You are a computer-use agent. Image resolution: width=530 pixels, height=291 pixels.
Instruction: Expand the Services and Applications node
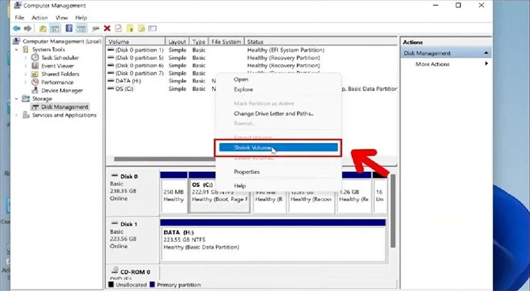(17, 115)
